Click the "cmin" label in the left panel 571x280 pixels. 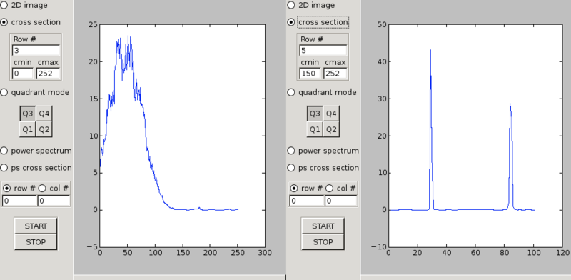[x=23, y=62]
